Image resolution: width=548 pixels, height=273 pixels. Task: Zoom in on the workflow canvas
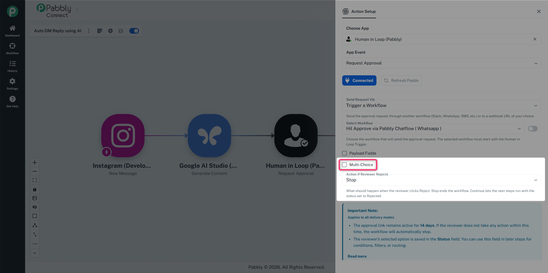(35, 163)
